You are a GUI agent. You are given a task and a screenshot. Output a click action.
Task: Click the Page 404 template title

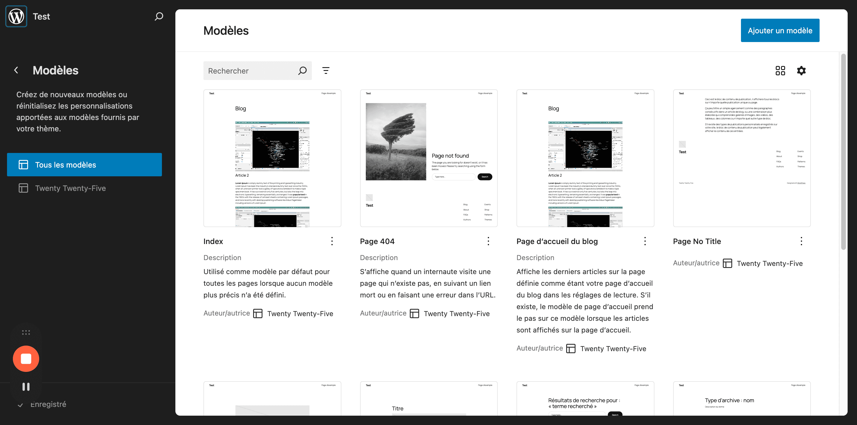(x=377, y=241)
